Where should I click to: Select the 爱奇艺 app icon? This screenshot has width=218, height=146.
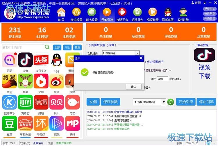[x=25, y=102]
